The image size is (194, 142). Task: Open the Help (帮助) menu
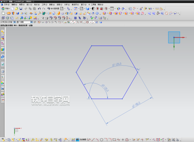click(99, 5)
